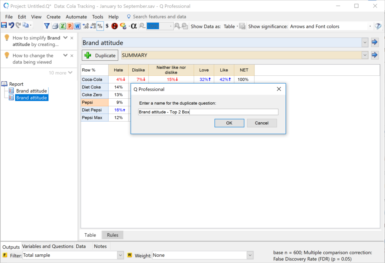Click the copy icon in the toolbar
Screen dimensions: 385x263
point(26,25)
